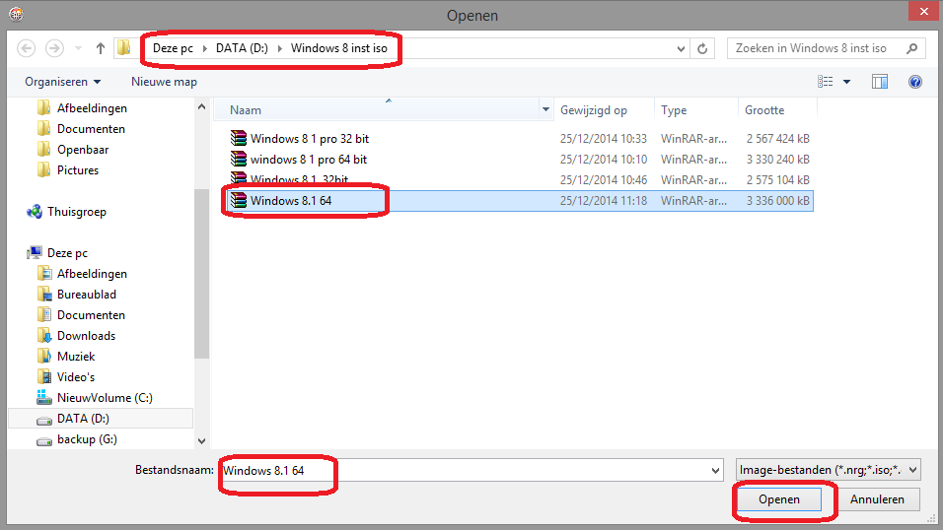Go forward with the Forward arrow
The image size is (943, 530).
54,48
